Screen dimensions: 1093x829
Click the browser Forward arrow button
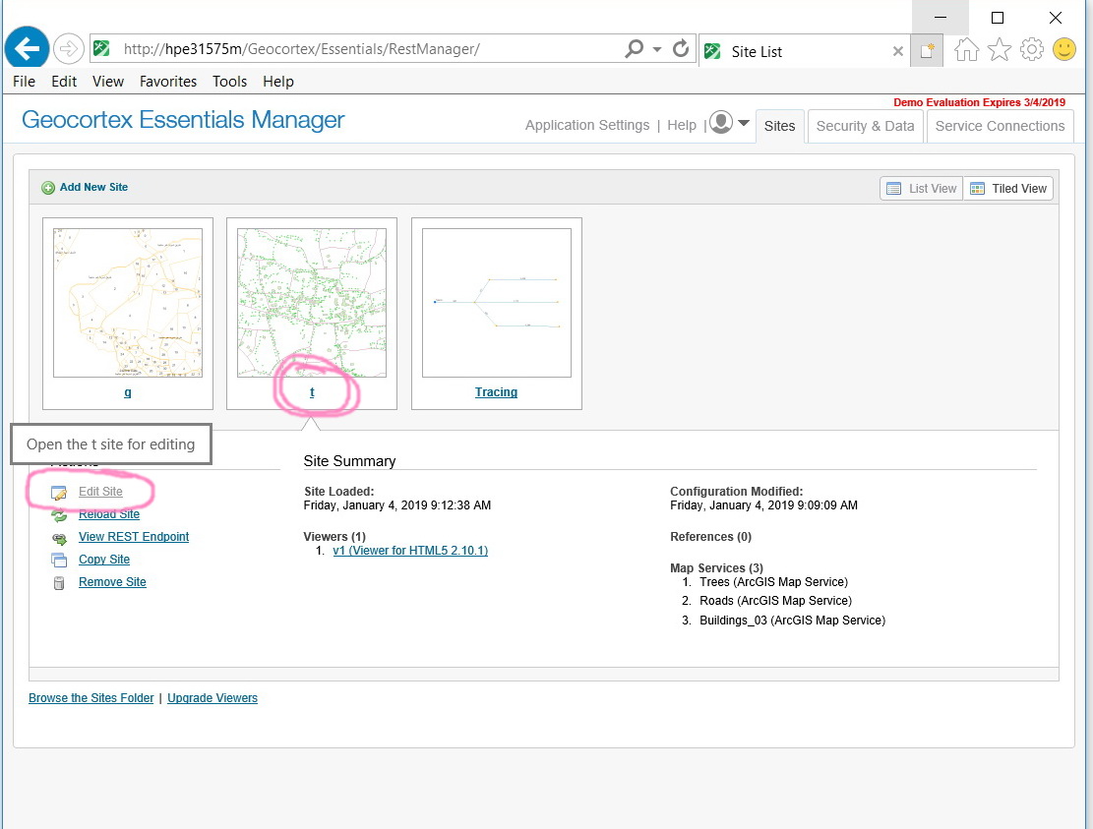[68, 49]
